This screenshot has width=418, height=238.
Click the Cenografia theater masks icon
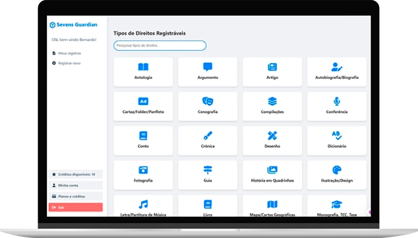pos(207,102)
